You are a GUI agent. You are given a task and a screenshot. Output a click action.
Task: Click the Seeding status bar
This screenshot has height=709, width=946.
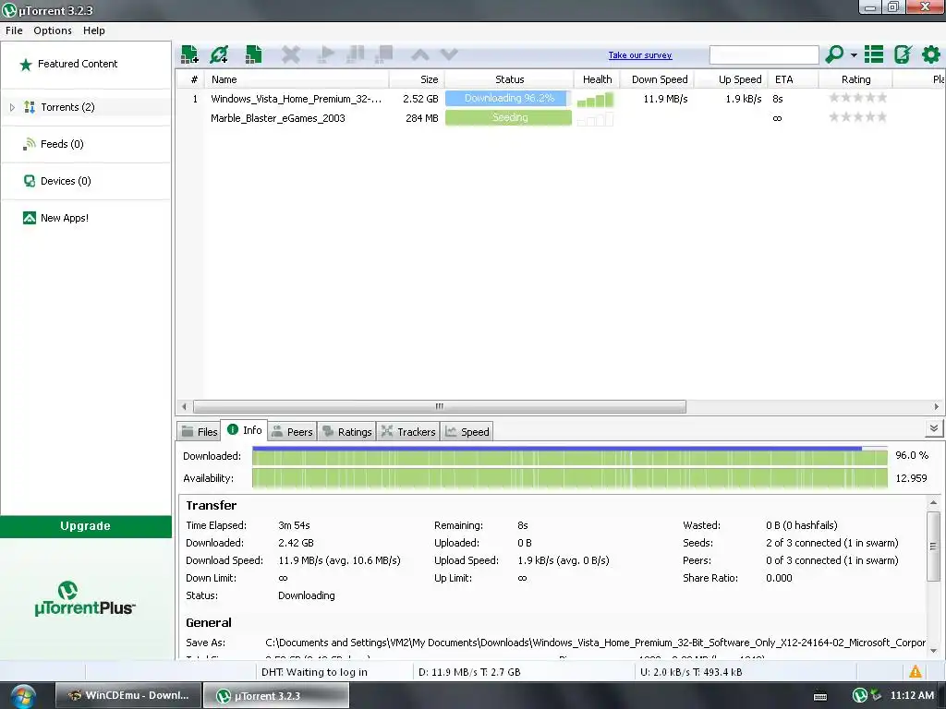(509, 117)
